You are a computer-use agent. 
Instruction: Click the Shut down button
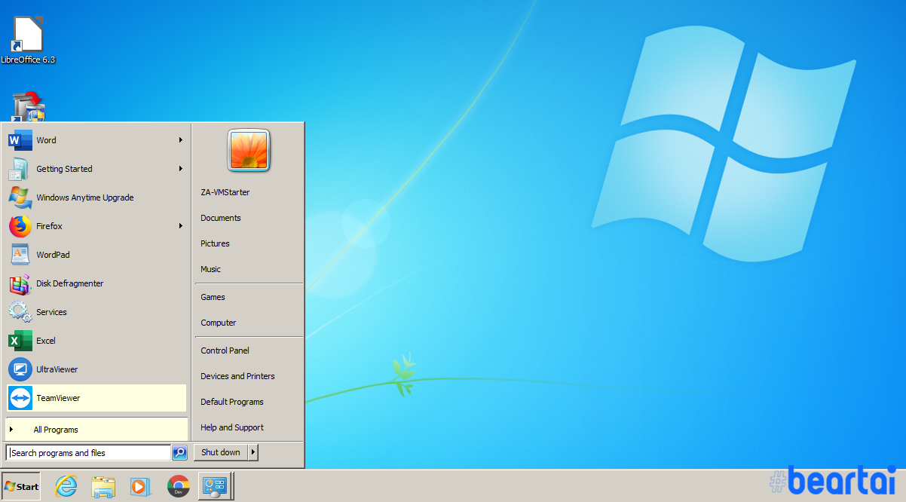coord(221,452)
